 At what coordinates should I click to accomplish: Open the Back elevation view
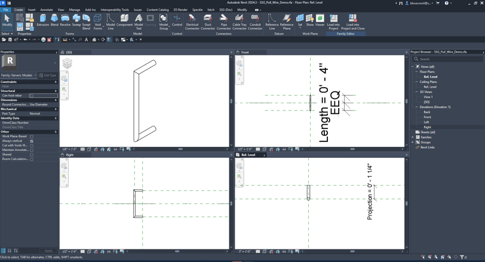tap(427, 112)
